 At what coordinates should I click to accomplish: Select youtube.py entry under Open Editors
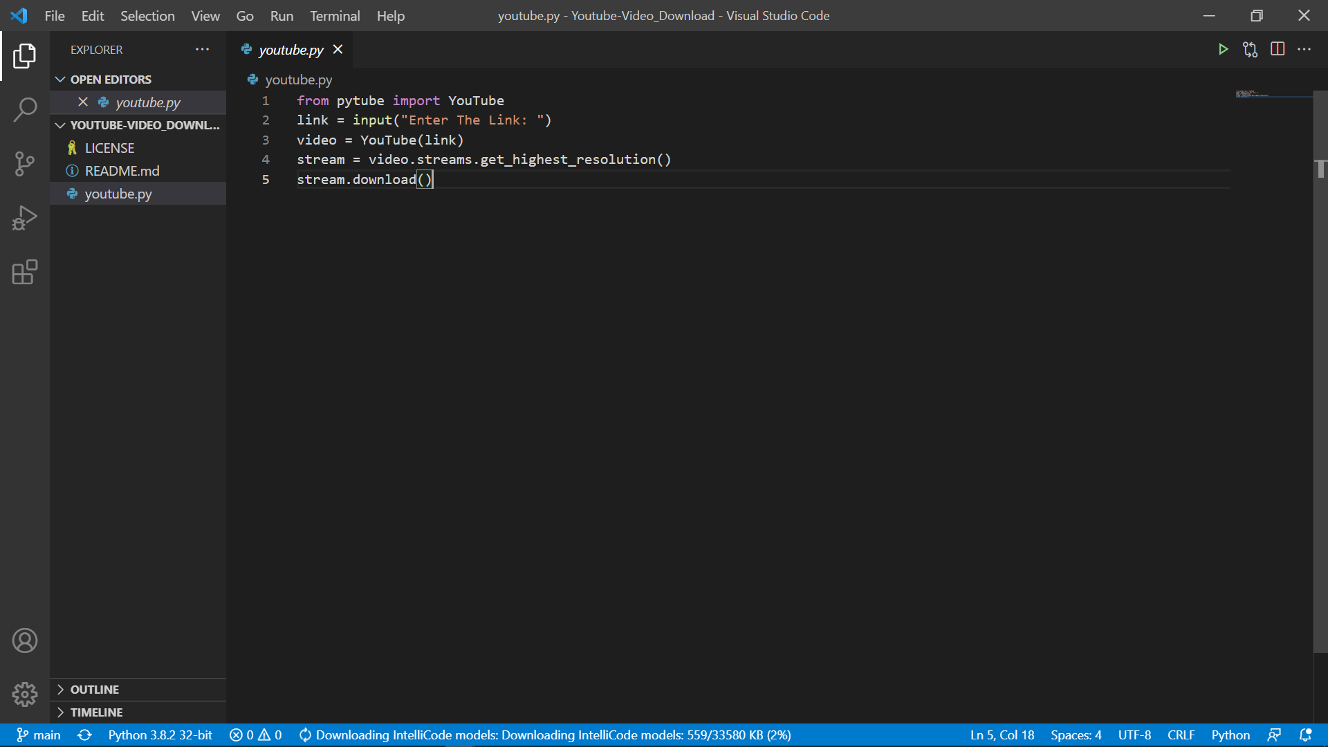click(138, 102)
